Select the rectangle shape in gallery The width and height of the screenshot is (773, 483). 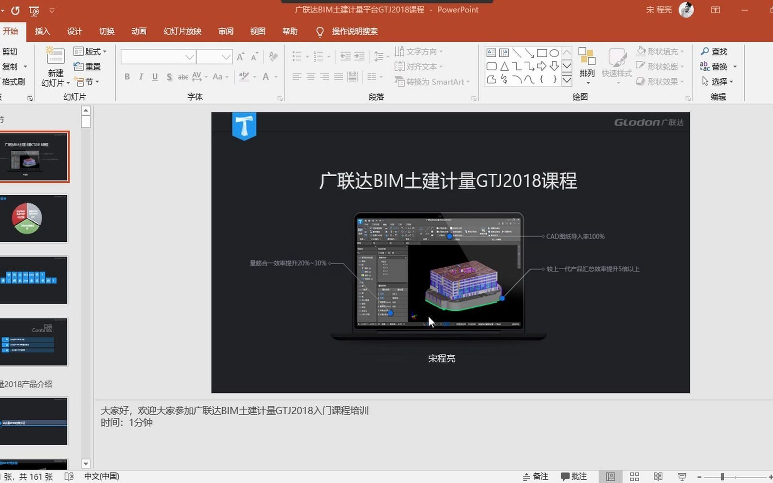(x=541, y=53)
